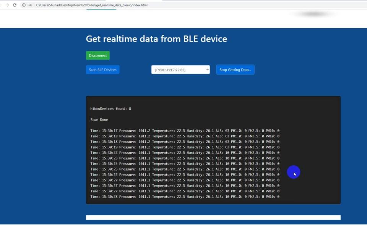Click the green Disconnect button
367x229 pixels.
[97, 55]
